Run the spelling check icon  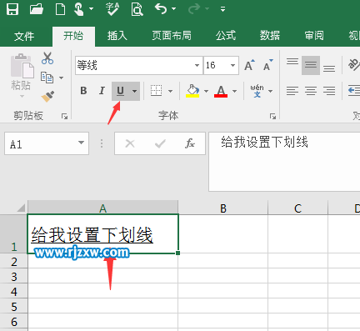[x=112, y=9]
